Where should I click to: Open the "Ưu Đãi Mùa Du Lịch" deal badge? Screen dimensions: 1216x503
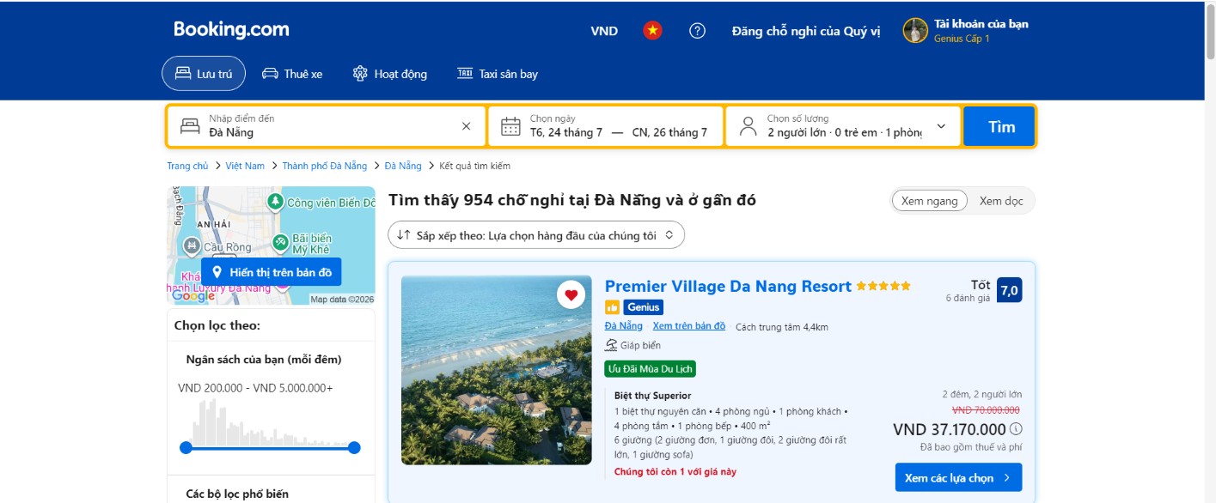pyautogui.click(x=651, y=369)
